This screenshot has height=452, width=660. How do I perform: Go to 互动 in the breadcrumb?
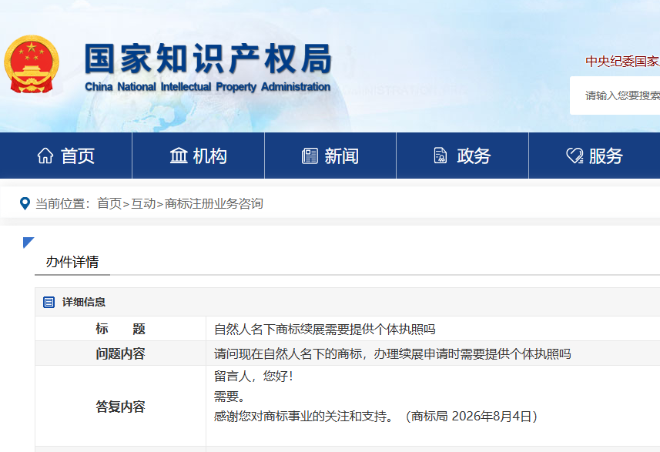pos(143,204)
